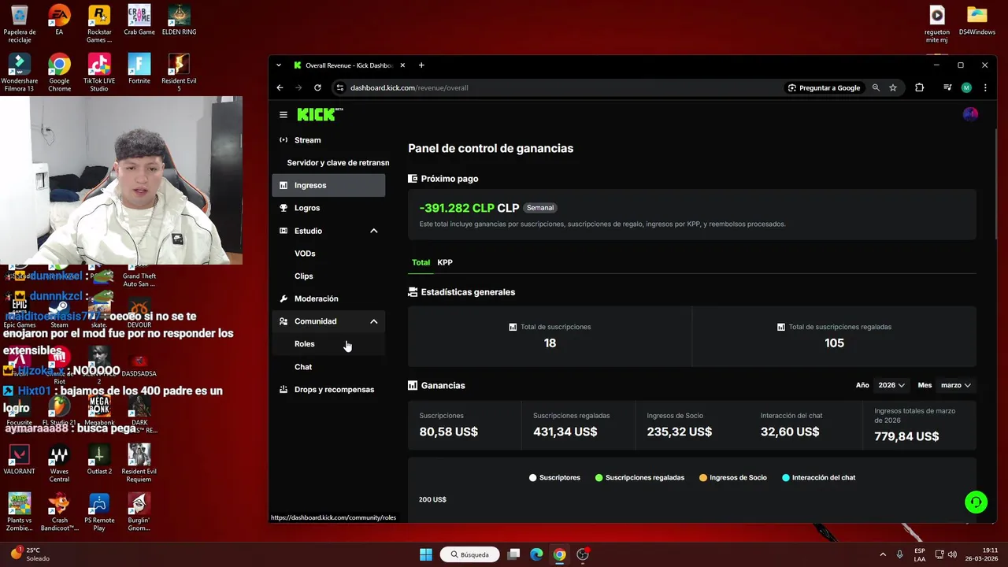The width and height of the screenshot is (1008, 567).
Task: Click the Stream broadcast icon in sidebar
Action: point(283,140)
